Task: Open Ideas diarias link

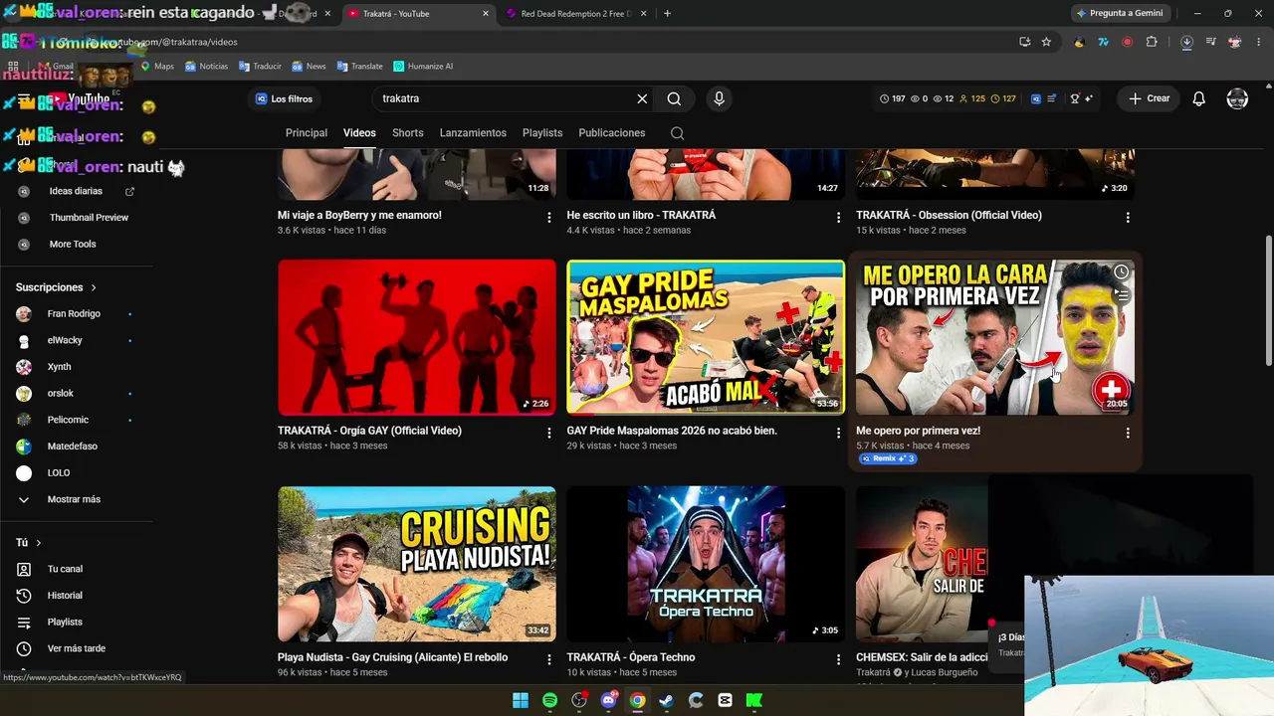Action: tap(76, 191)
